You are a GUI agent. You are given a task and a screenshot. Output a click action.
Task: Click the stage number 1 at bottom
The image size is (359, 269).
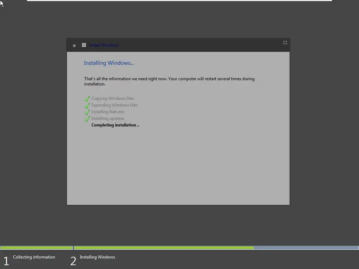click(6, 261)
